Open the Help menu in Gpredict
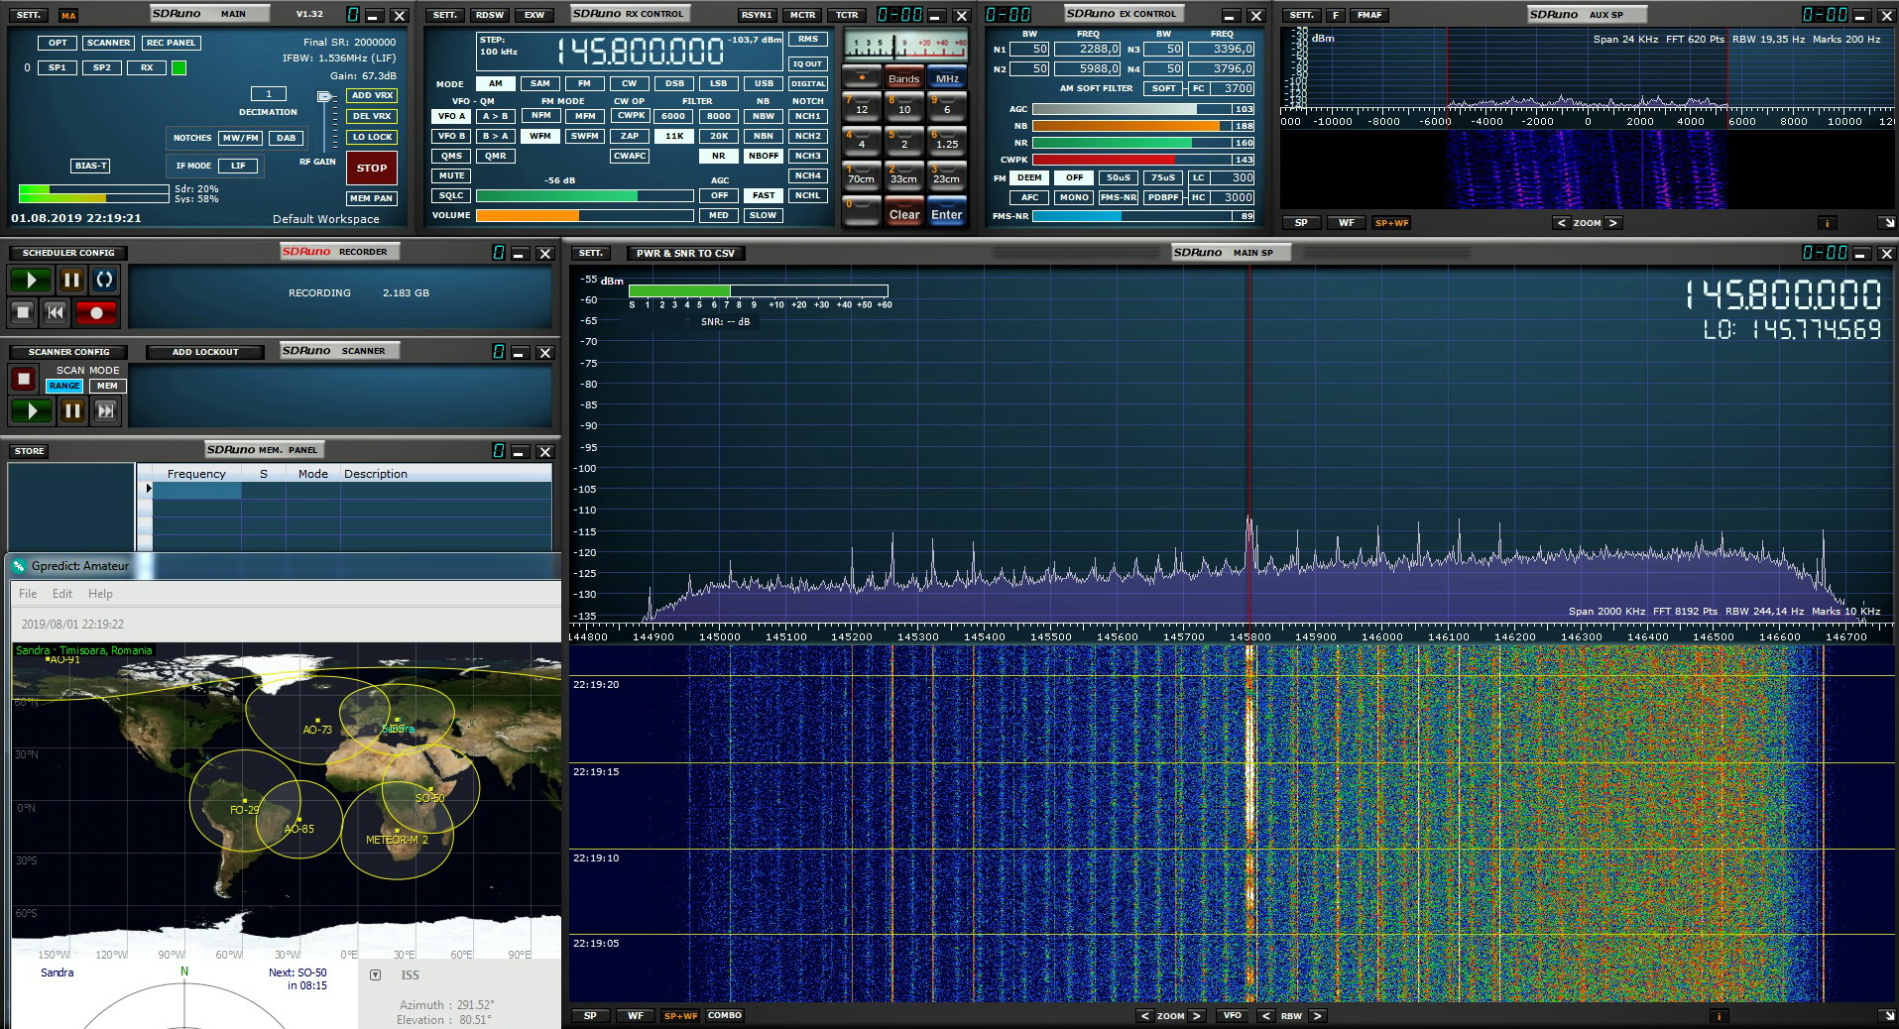The width and height of the screenshot is (1899, 1029). pos(100,594)
